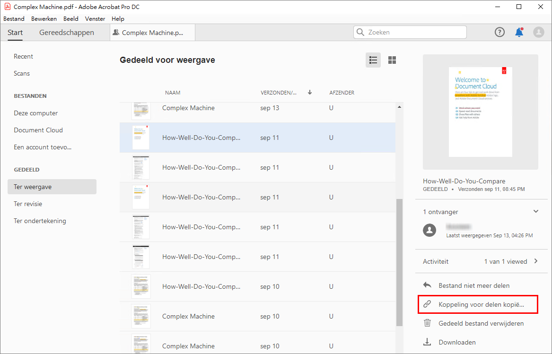This screenshot has height=354, width=552.
Task: Select How-Well-Do-You-Comp... row dated sep 10
Action: pyautogui.click(x=258, y=286)
